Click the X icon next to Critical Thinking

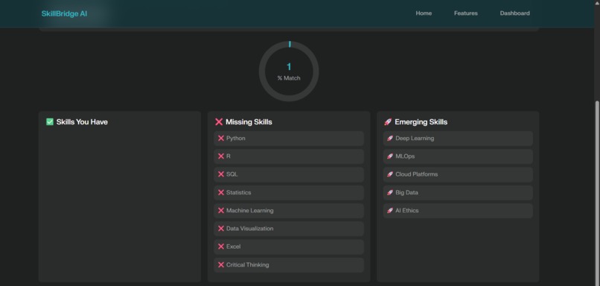[221, 265]
